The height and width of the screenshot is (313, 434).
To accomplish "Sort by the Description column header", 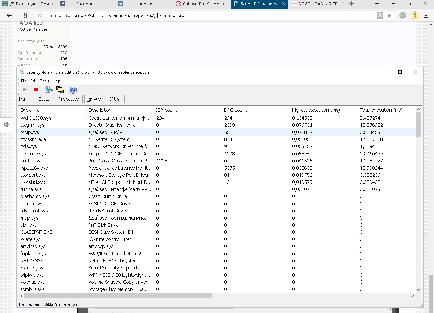I will coord(120,110).
